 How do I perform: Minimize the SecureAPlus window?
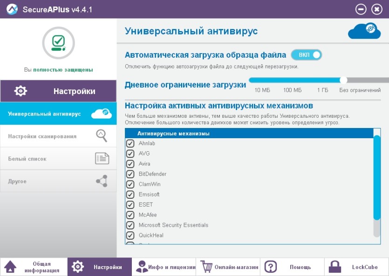(361, 9)
